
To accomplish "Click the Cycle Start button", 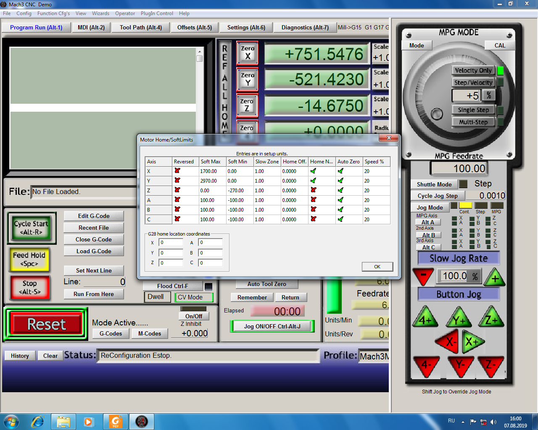I will pyautogui.click(x=31, y=228).
